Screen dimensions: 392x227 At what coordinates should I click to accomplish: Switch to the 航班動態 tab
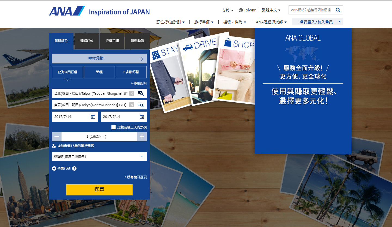coord(137,41)
